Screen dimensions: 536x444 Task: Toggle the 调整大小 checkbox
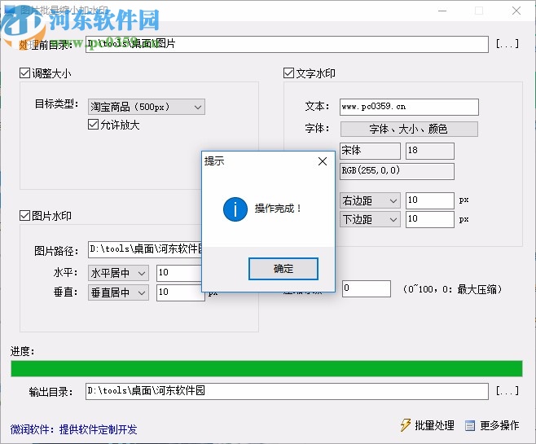click(24, 73)
